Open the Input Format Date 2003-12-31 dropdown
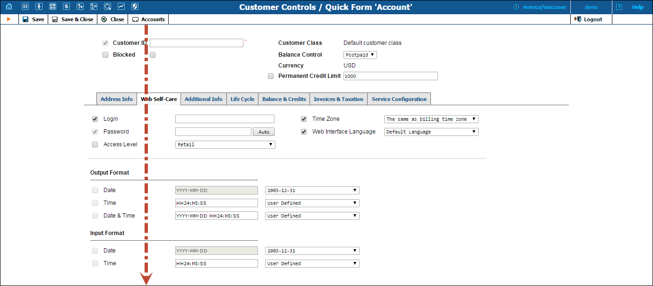Image resolution: width=653 pixels, height=286 pixels. point(312,251)
